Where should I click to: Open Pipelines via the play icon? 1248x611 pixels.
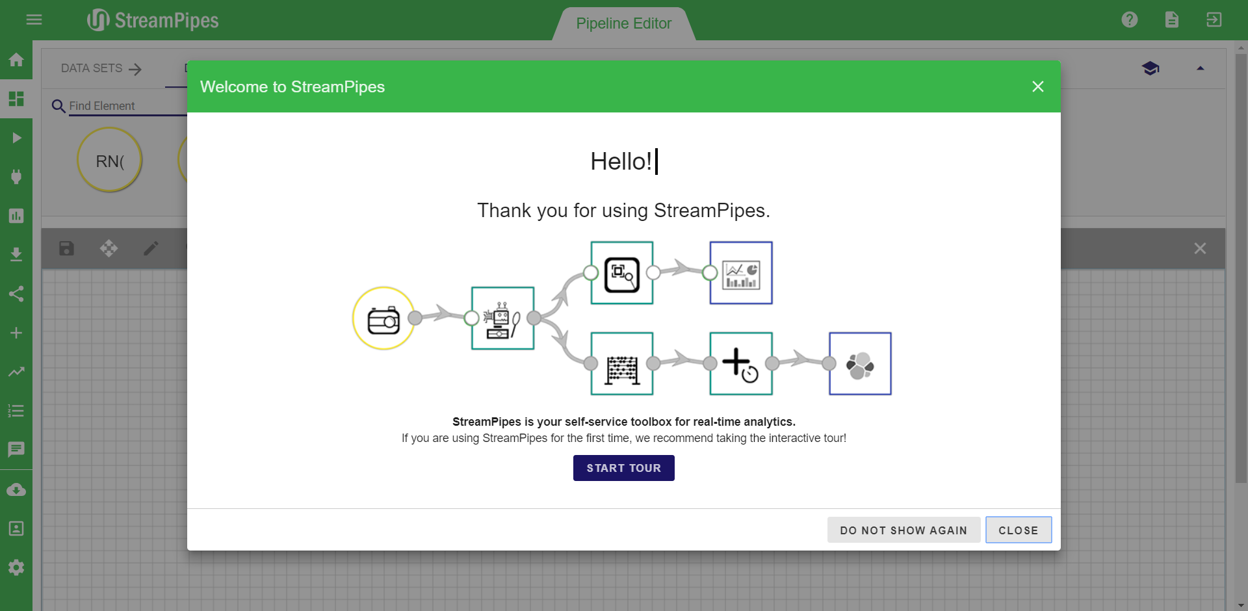point(16,138)
